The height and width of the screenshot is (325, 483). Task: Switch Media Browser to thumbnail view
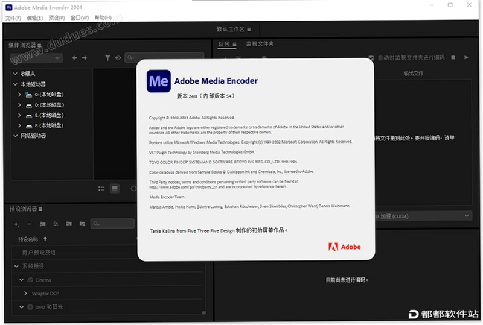click(x=115, y=189)
